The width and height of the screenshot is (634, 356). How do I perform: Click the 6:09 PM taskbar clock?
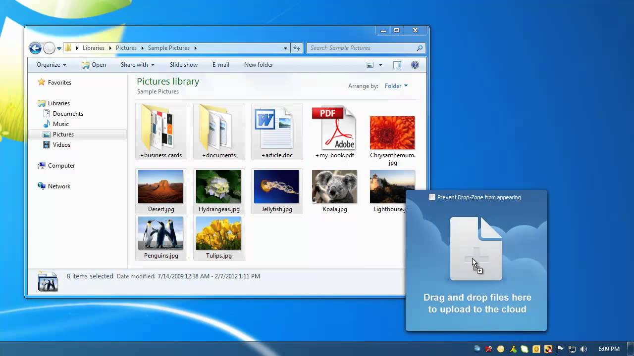(609, 349)
